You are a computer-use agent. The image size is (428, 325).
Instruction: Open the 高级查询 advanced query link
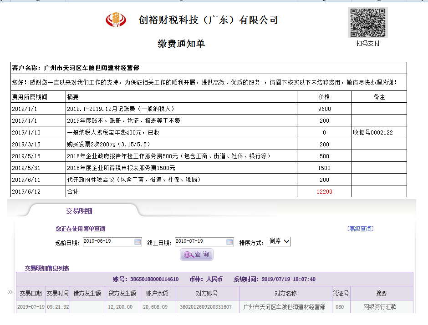click(360, 229)
